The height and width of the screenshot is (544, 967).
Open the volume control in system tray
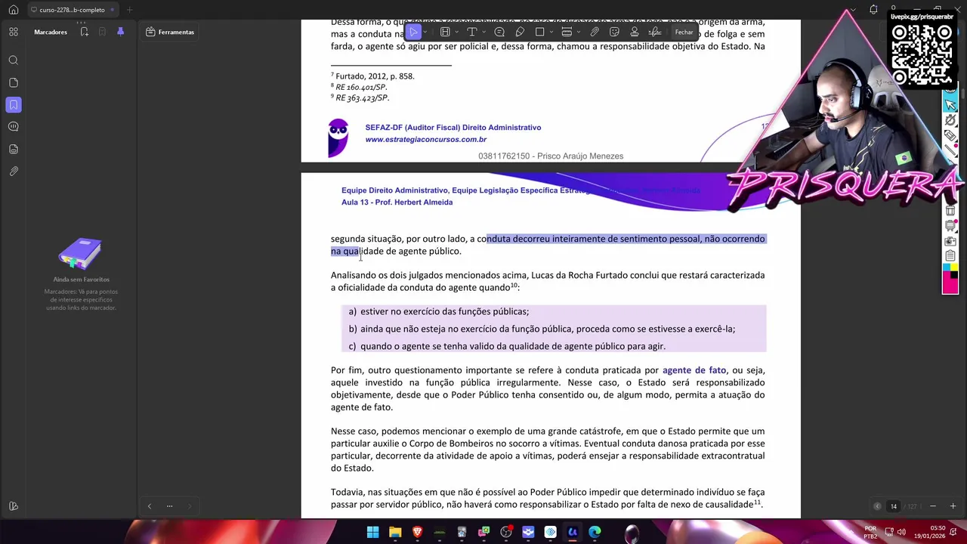coord(901,532)
